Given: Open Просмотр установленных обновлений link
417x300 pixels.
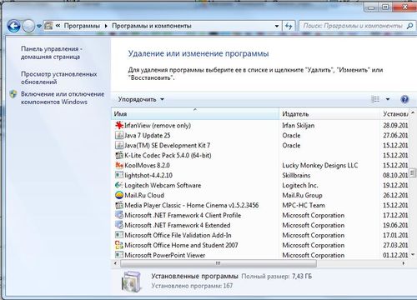Looking at the screenshot, I should 59,78.
